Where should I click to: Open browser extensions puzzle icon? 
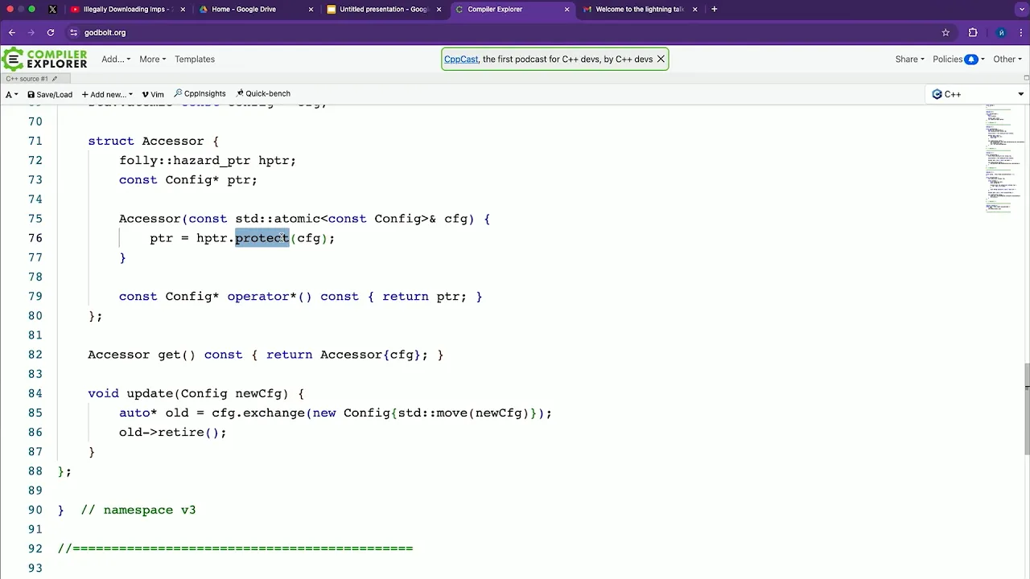pos(973,33)
